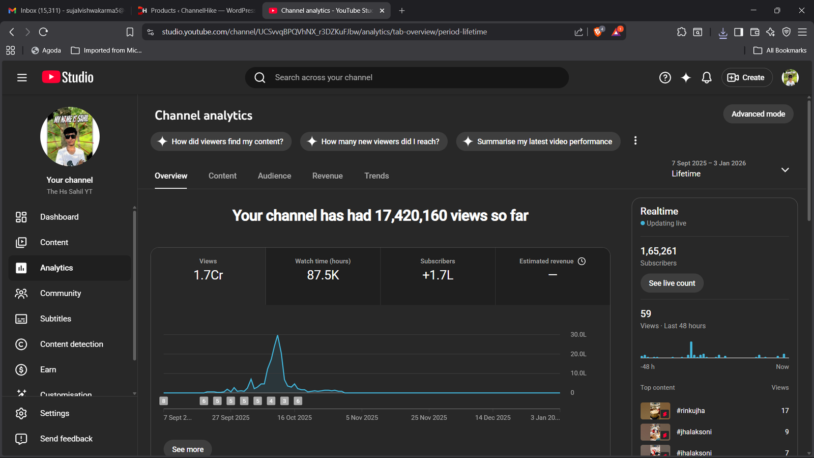
Task: Open Subtitles from the sidebar
Action: coord(55,319)
